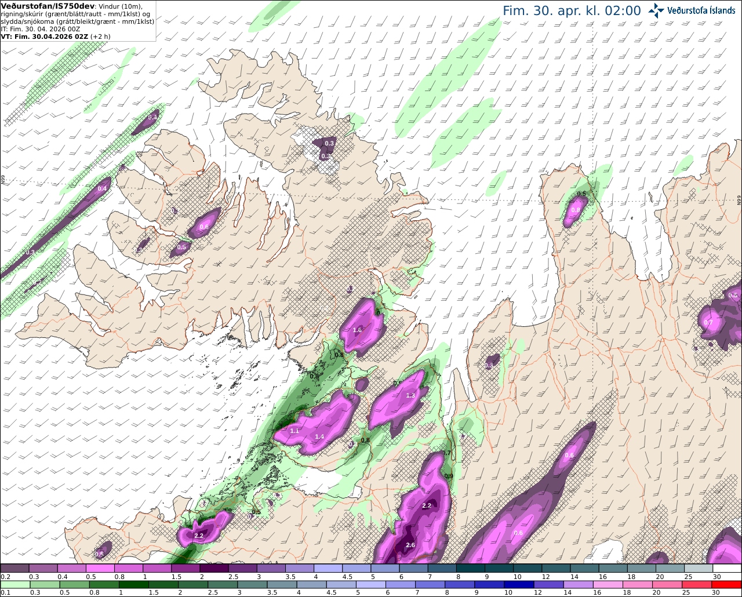Click the 1.4 precipitation value label
The height and width of the screenshot is (597, 742).
[x=319, y=436]
